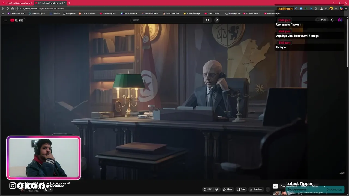Open more actions ellipsis under video
349x196 pixels.
[x=268, y=189]
